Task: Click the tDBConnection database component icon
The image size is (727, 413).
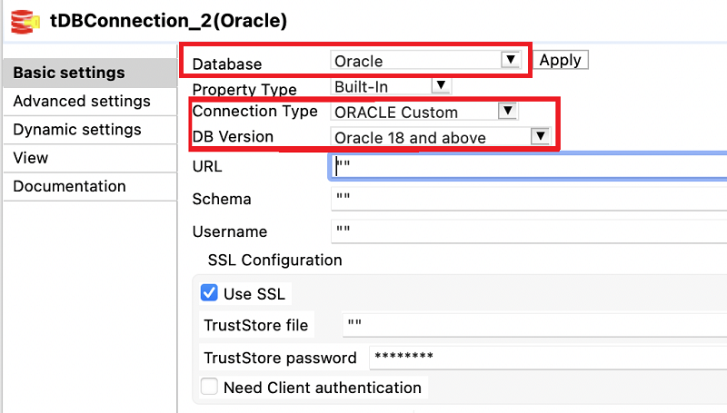Action: tap(16, 19)
